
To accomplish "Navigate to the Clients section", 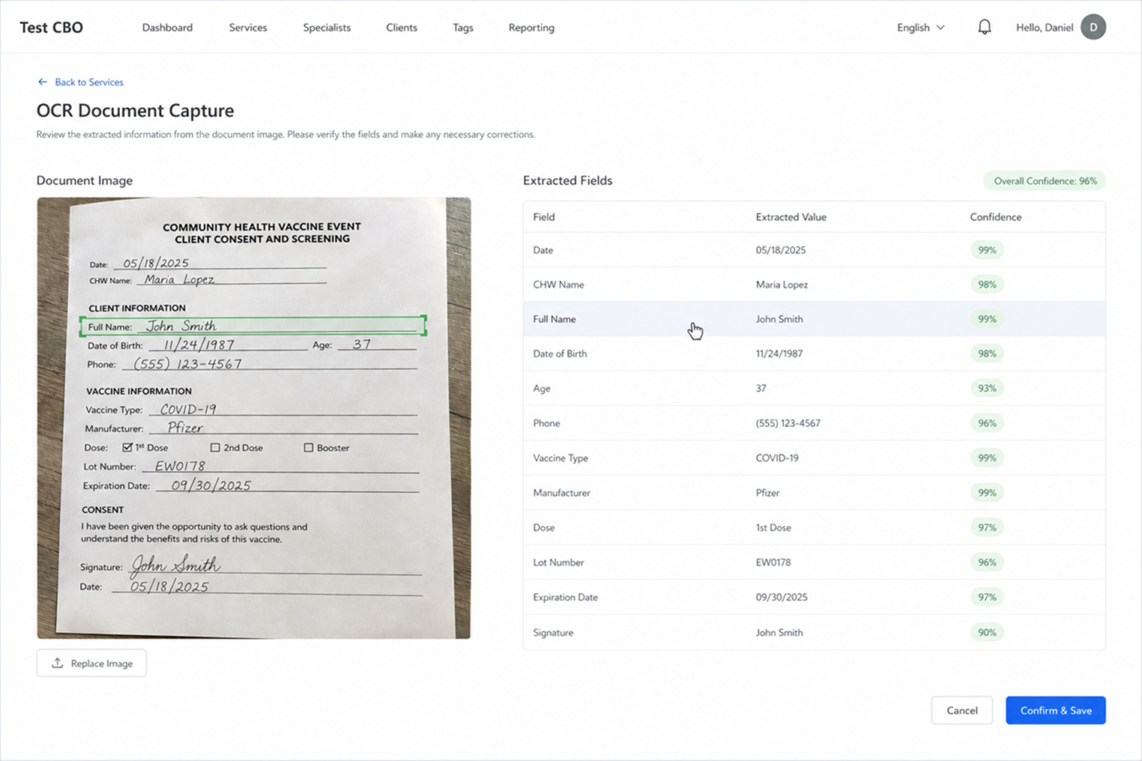I will point(402,28).
